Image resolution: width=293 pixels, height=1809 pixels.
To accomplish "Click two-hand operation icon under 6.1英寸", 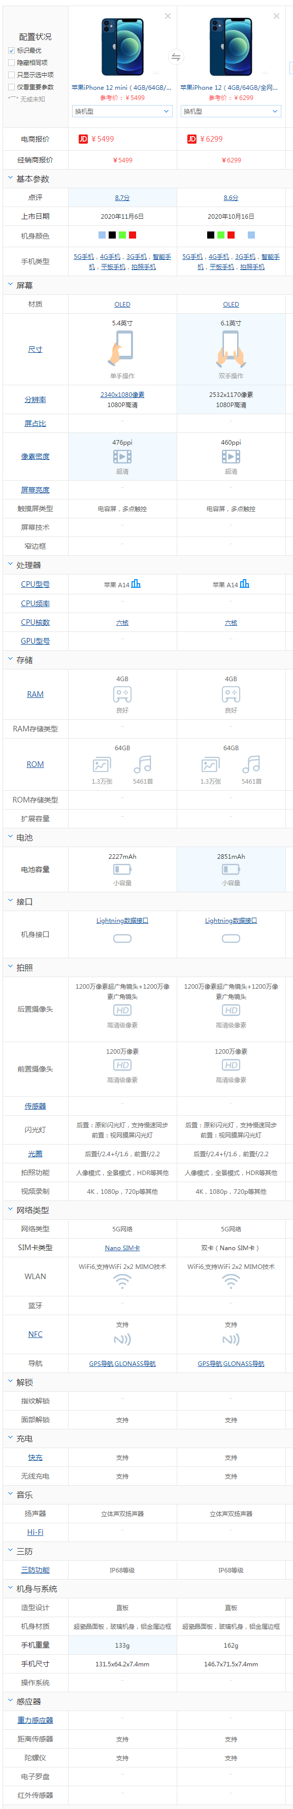I will point(231,348).
